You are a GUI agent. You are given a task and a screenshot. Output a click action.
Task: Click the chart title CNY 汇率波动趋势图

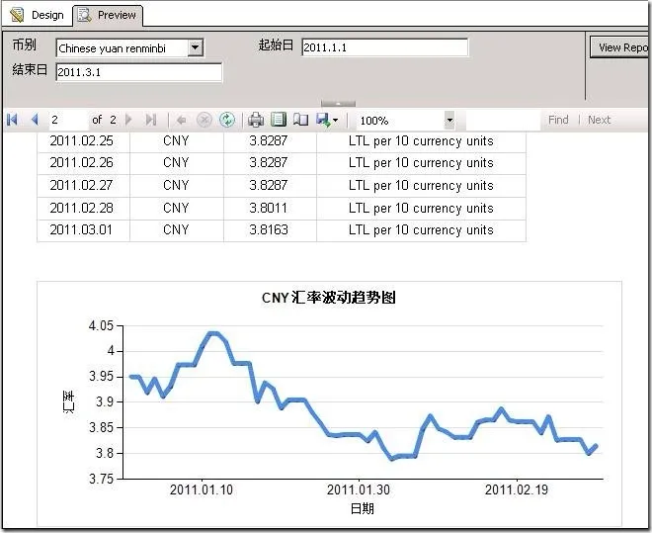[329, 298]
